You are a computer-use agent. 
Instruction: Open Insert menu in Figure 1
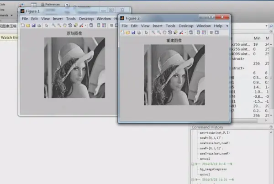click(58, 19)
